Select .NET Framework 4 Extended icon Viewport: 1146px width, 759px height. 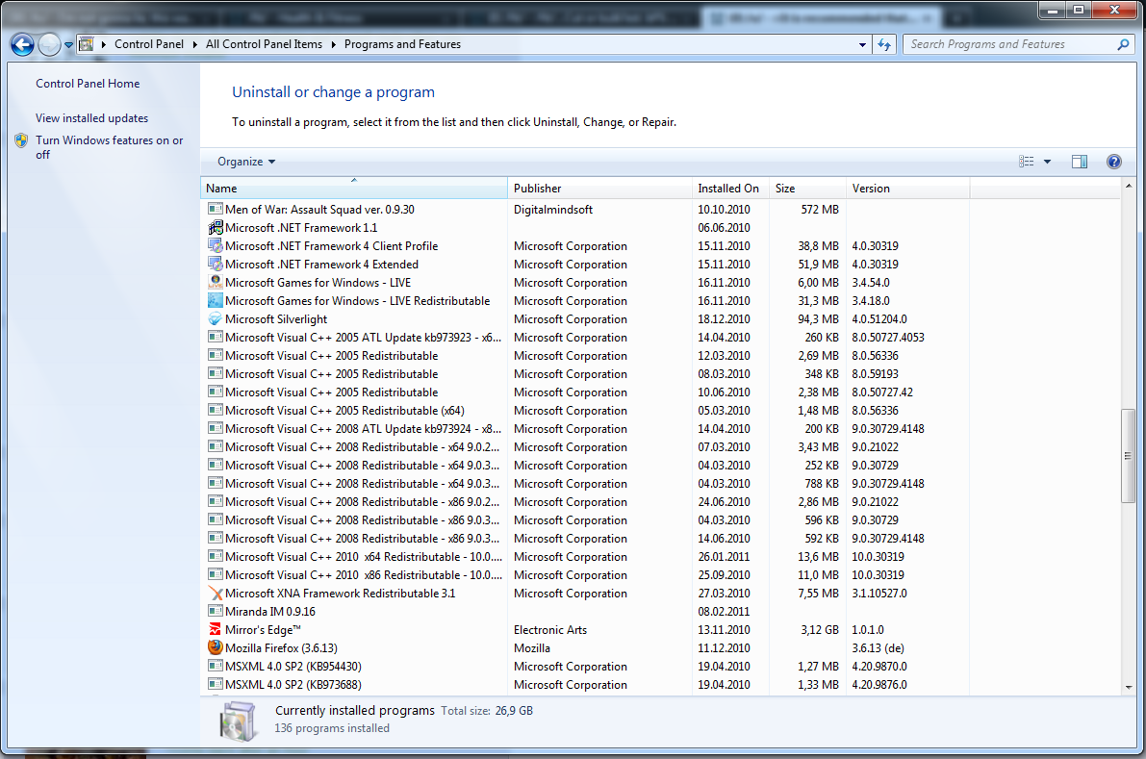click(x=215, y=264)
